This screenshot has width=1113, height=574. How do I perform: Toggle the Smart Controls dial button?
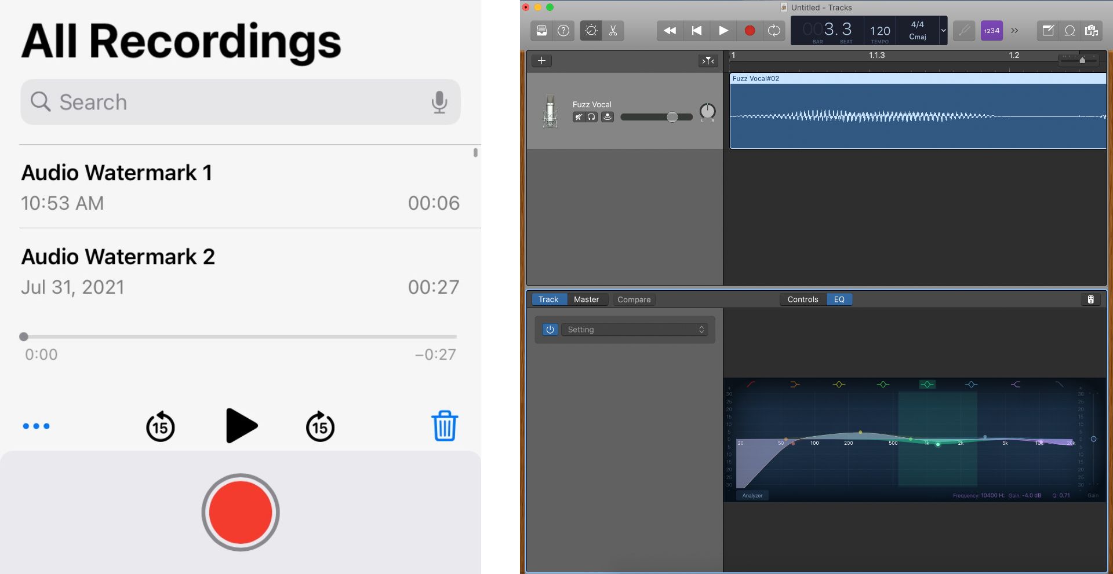coord(591,31)
